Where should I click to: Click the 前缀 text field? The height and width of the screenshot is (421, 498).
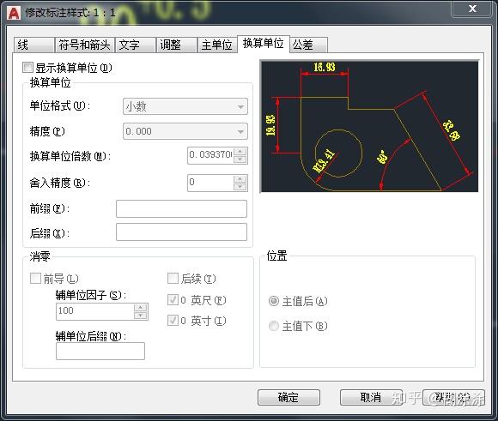(181, 208)
